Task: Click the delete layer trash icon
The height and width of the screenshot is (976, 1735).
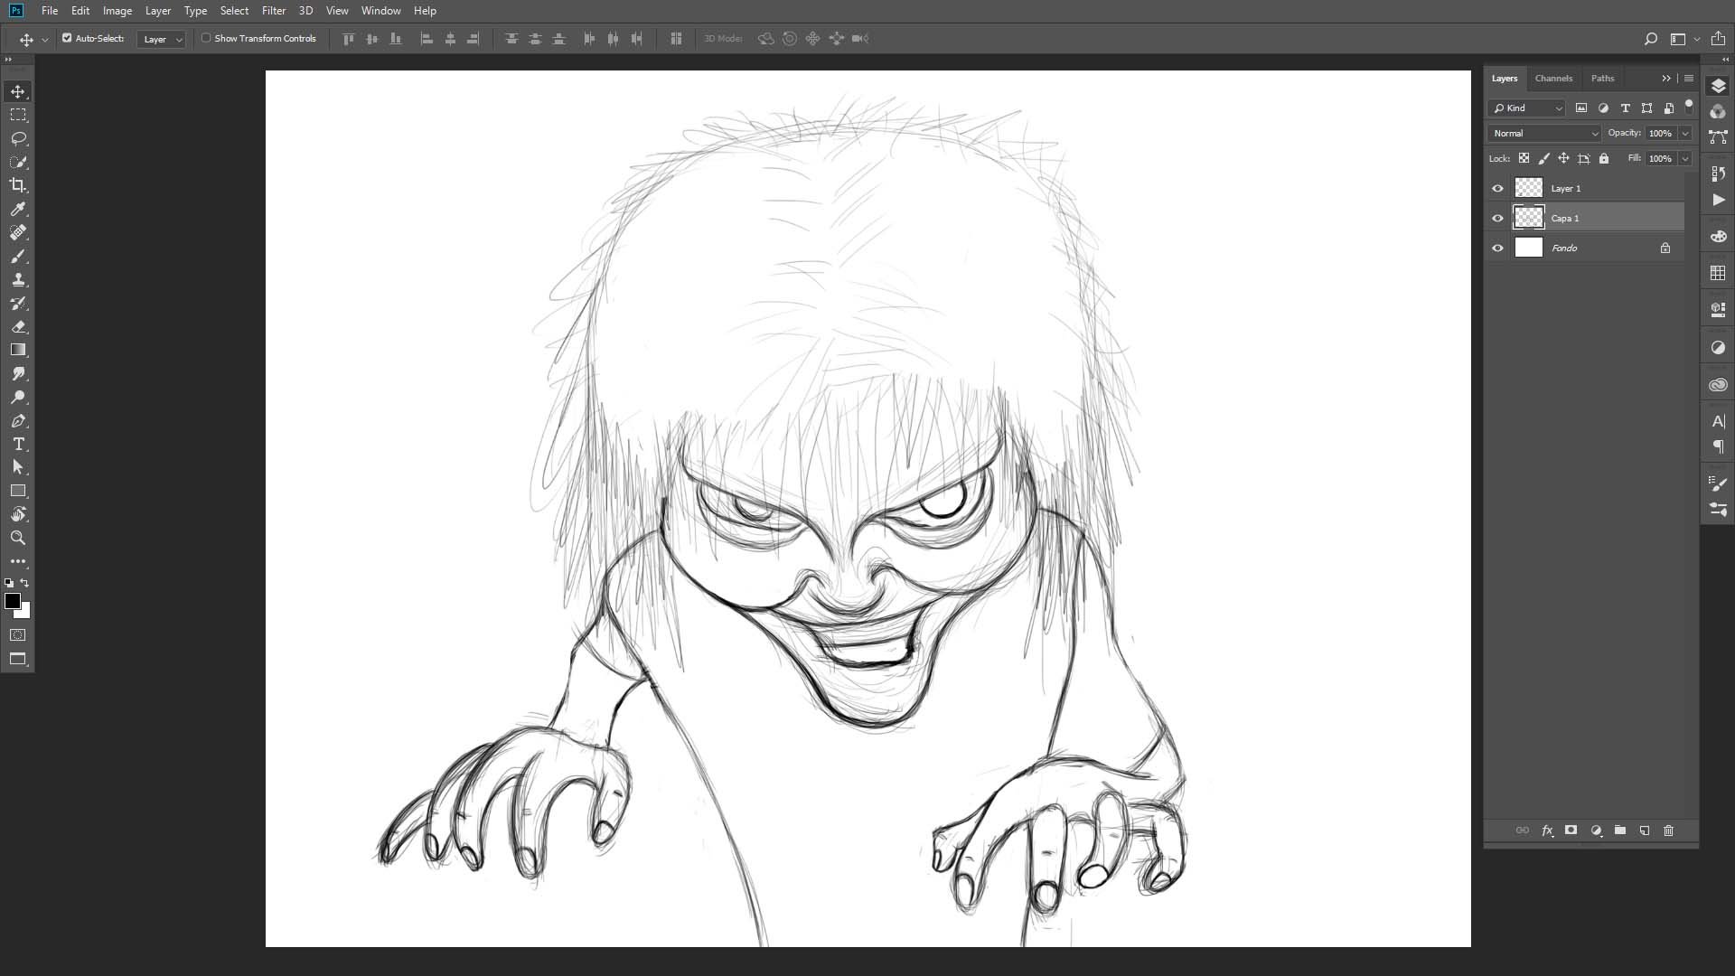Action: 1668,831
